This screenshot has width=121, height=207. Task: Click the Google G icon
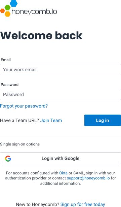point(8,159)
